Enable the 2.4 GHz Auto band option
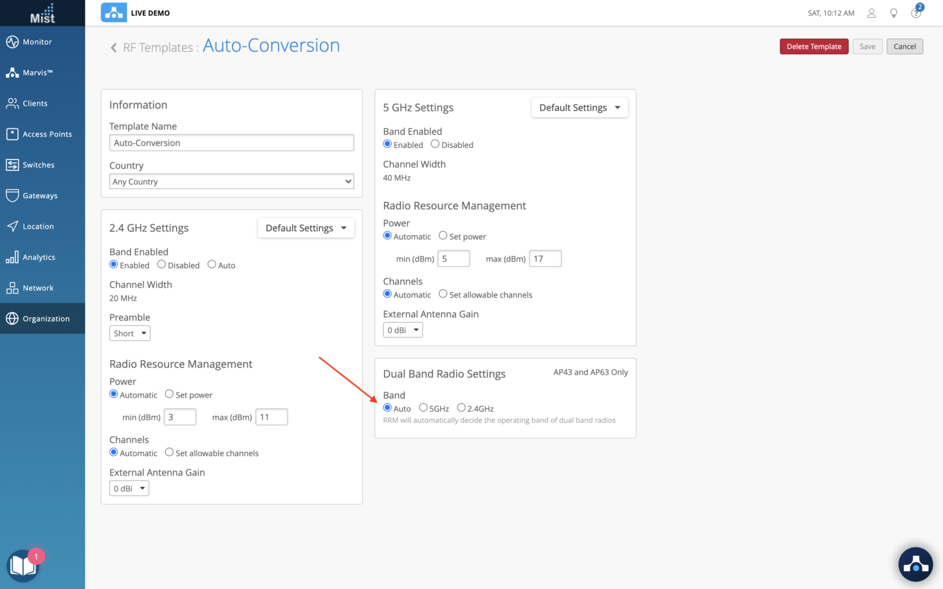The height and width of the screenshot is (589, 943). [x=212, y=264]
